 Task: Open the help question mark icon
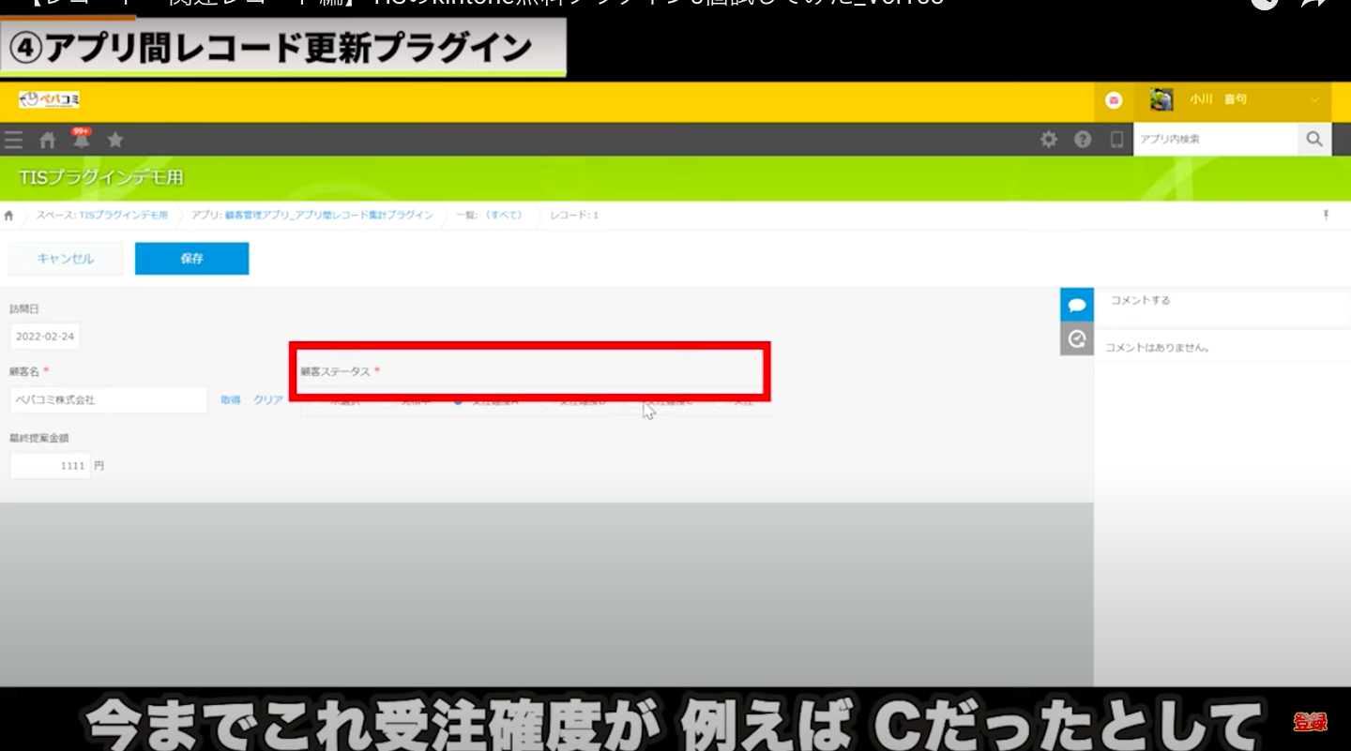coord(1083,140)
